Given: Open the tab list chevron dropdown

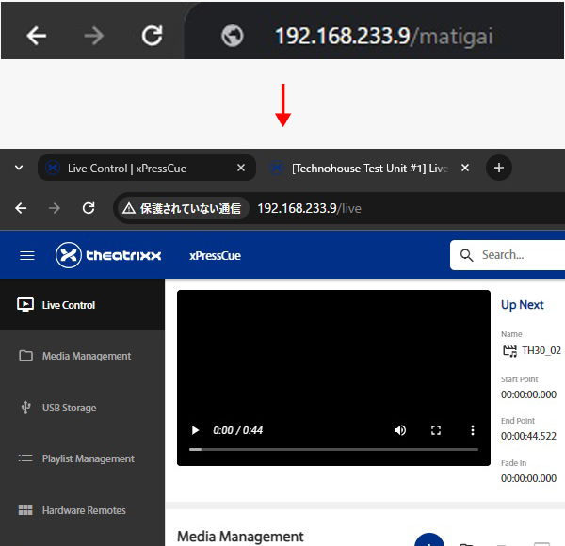Looking at the screenshot, I should (x=19, y=168).
